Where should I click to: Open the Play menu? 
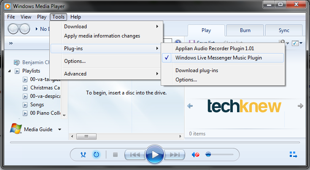pyautogui.click(x=42, y=17)
